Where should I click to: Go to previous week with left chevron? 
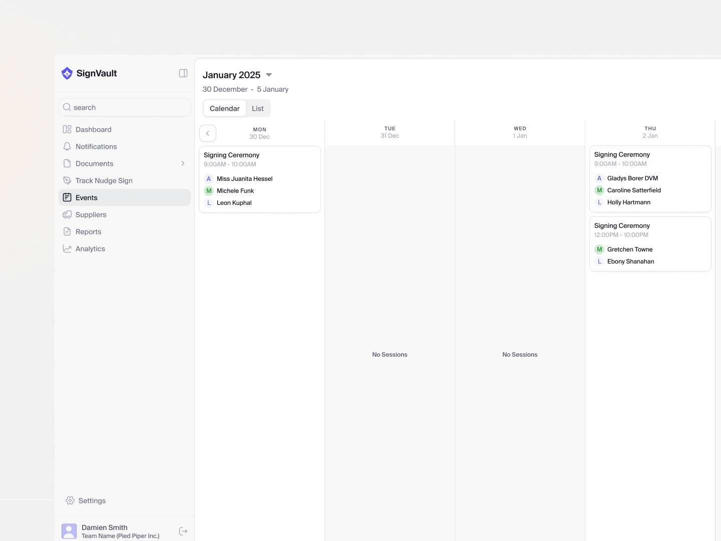208,133
